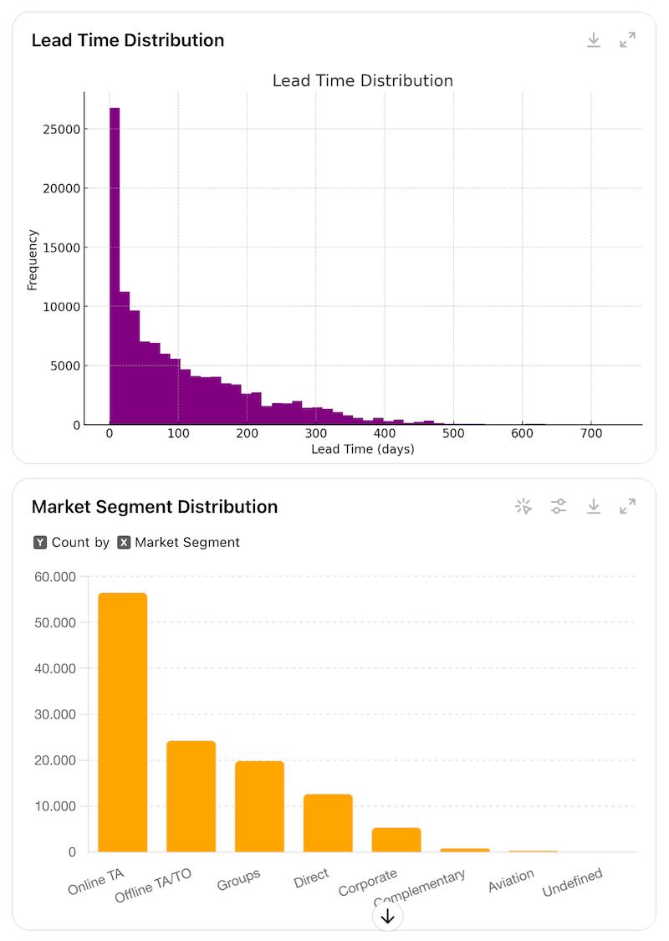
Task: Click the tallest purple histogram bar
Action: pyautogui.click(x=115, y=266)
